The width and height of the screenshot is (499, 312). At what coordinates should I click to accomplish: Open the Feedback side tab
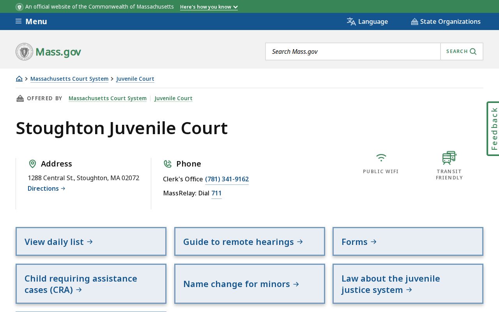click(494, 129)
